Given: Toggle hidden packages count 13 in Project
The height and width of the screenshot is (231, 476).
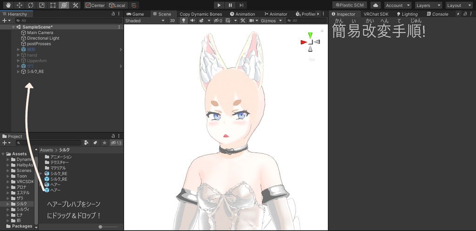Looking at the screenshot, I should pos(116,143).
